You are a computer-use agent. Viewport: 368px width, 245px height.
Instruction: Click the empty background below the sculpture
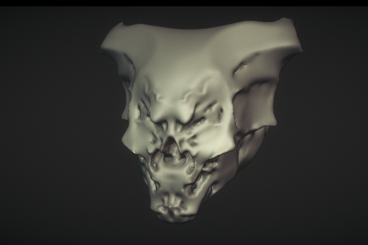(x=183, y=234)
